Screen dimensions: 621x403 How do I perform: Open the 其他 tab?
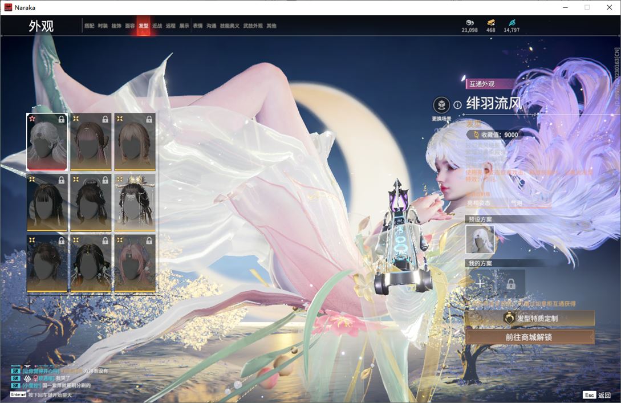[x=271, y=26]
